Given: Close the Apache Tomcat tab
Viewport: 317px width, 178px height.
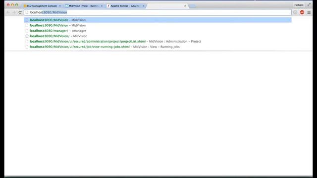Looking at the screenshot, I should point(143,6).
